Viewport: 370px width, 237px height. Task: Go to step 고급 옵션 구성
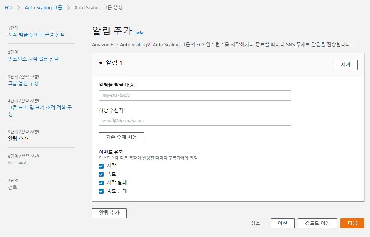point(23,83)
